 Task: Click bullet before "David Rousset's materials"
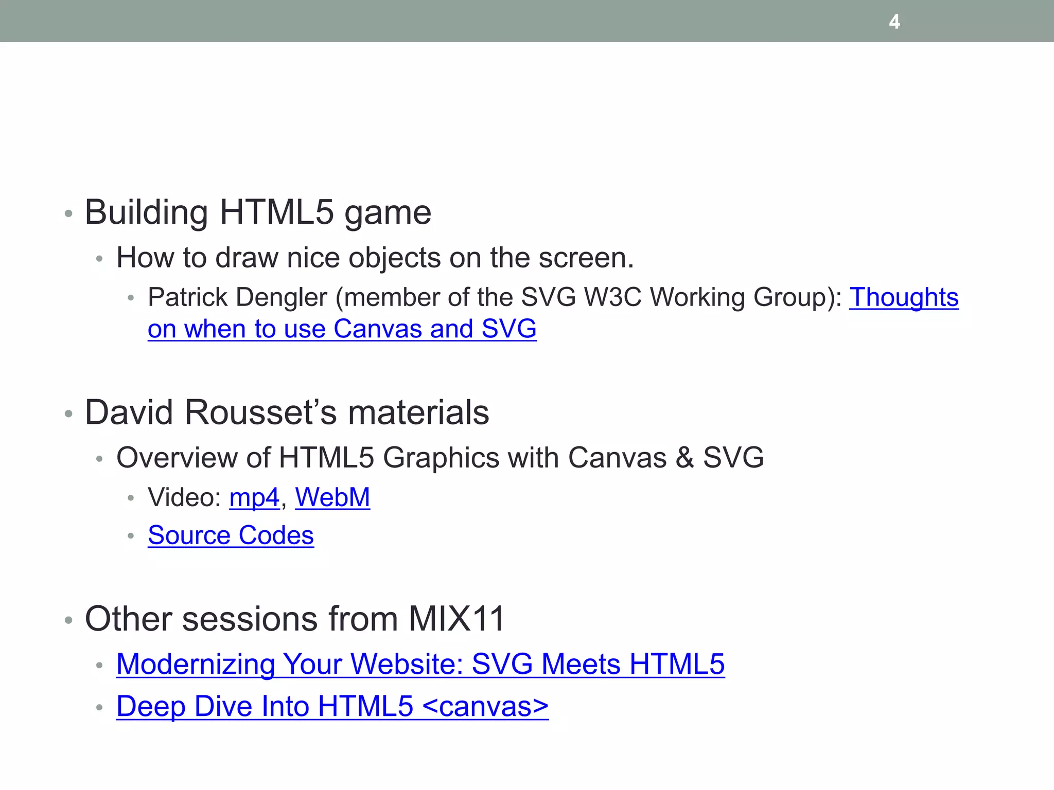pyautogui.click(x=68, y=414)
